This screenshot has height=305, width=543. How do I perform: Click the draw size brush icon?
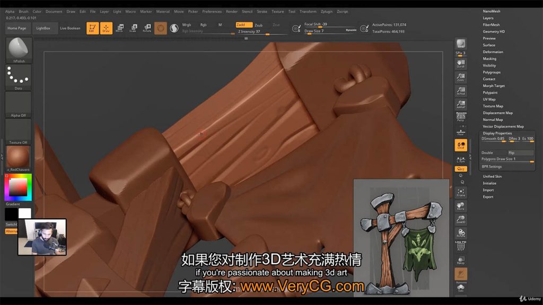pyautogui.click(x=364, y=29)
